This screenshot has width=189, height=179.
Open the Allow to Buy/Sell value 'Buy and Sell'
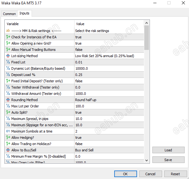[x=109, y=150]
